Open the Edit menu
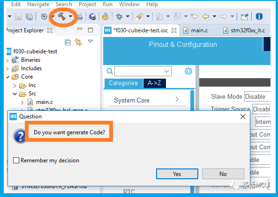The width and height of the screenshot is (278, 197). pos(16,4)
